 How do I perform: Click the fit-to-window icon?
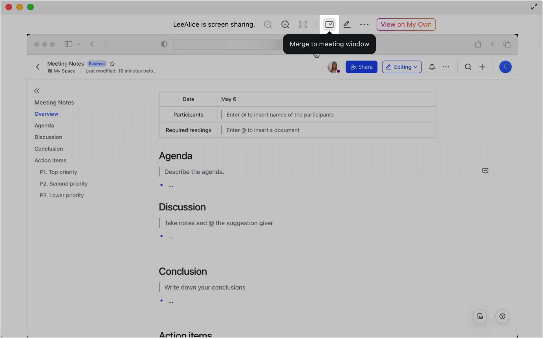(x=303, y=24)
